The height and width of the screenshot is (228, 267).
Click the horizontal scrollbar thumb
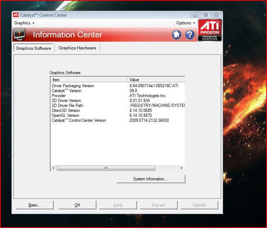point(106,168)
